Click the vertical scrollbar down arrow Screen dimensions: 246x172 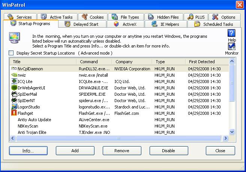(232, 132)
